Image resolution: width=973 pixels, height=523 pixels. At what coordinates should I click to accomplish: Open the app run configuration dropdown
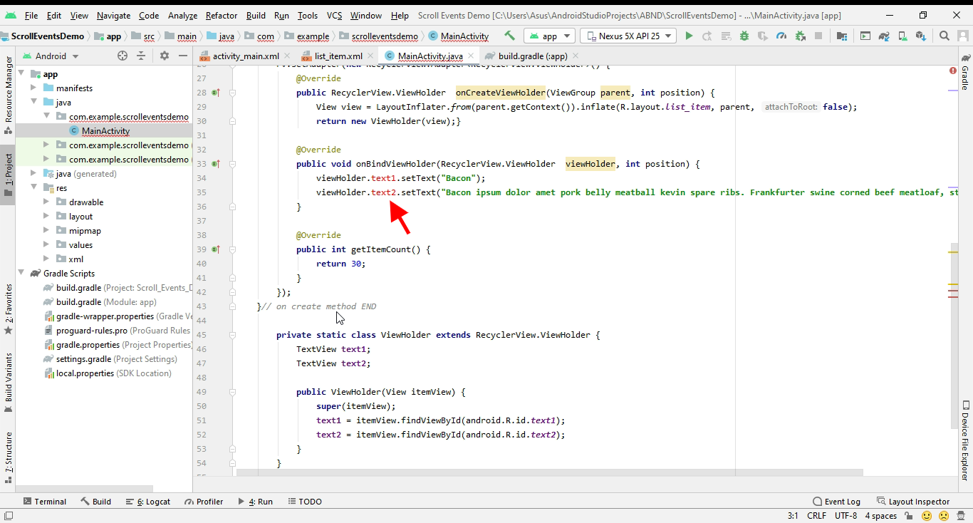[549, 36]
